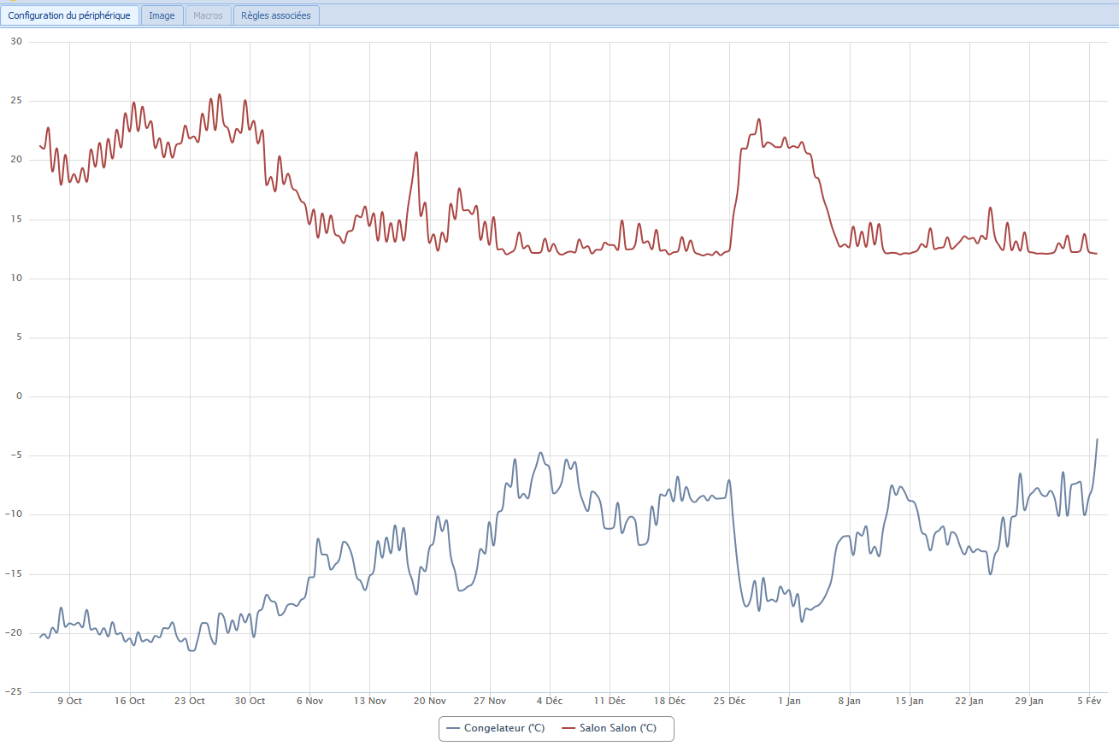Open the Configuration du périphérique tab
The width and height of the screenshot is (1119, 746).
69,15
